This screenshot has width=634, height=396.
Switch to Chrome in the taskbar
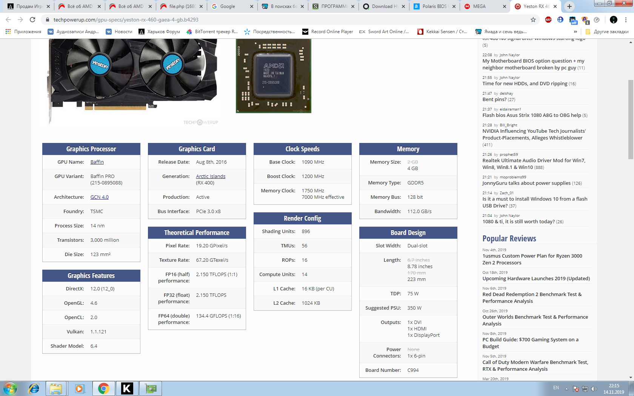click(x=103, y=388)
